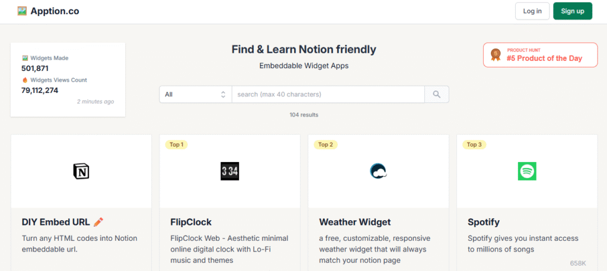607x271 pixels.
Task: Open the Spotify widget title
Action: 484,222
